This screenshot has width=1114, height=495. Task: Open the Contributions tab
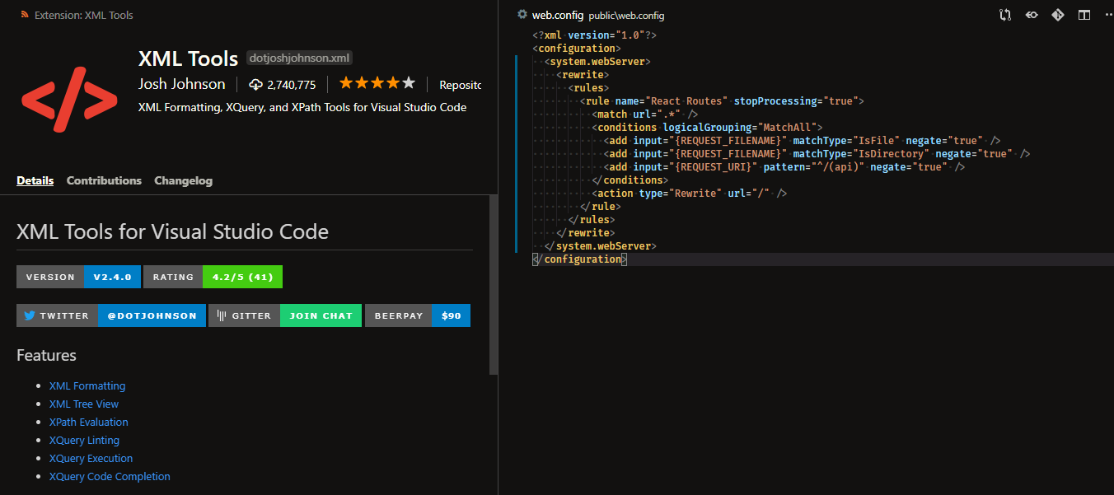[x=104, y=180]
